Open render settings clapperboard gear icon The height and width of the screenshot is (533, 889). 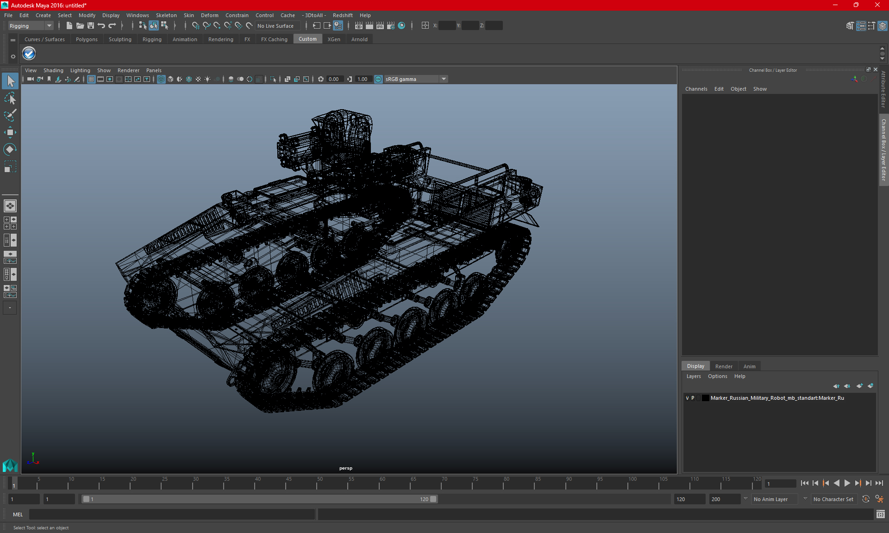[390, 26]
